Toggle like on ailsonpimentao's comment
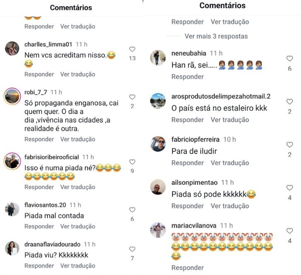Viewport: 301px width, 275px height. pyautogui.click(x=289, y=188)
